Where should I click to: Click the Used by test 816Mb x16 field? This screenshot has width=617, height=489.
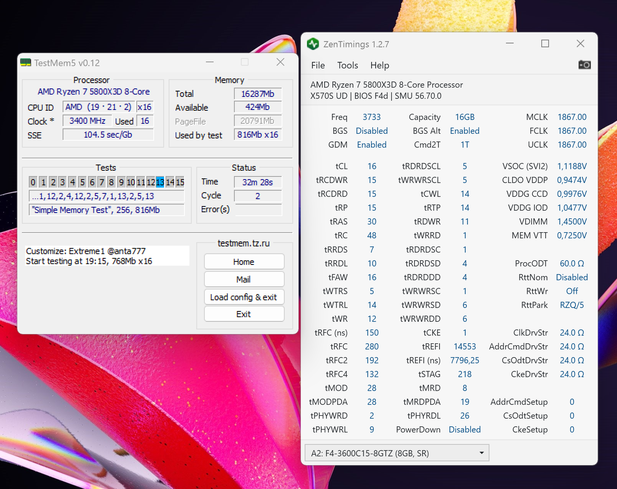click(x=258, y=135)
